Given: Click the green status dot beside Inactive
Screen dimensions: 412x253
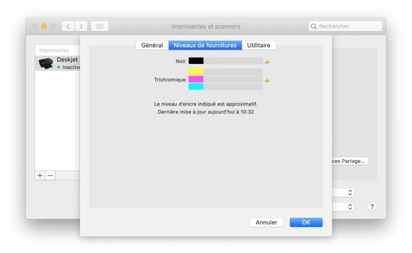Looking at the screenshot, I should click(59, 67).
